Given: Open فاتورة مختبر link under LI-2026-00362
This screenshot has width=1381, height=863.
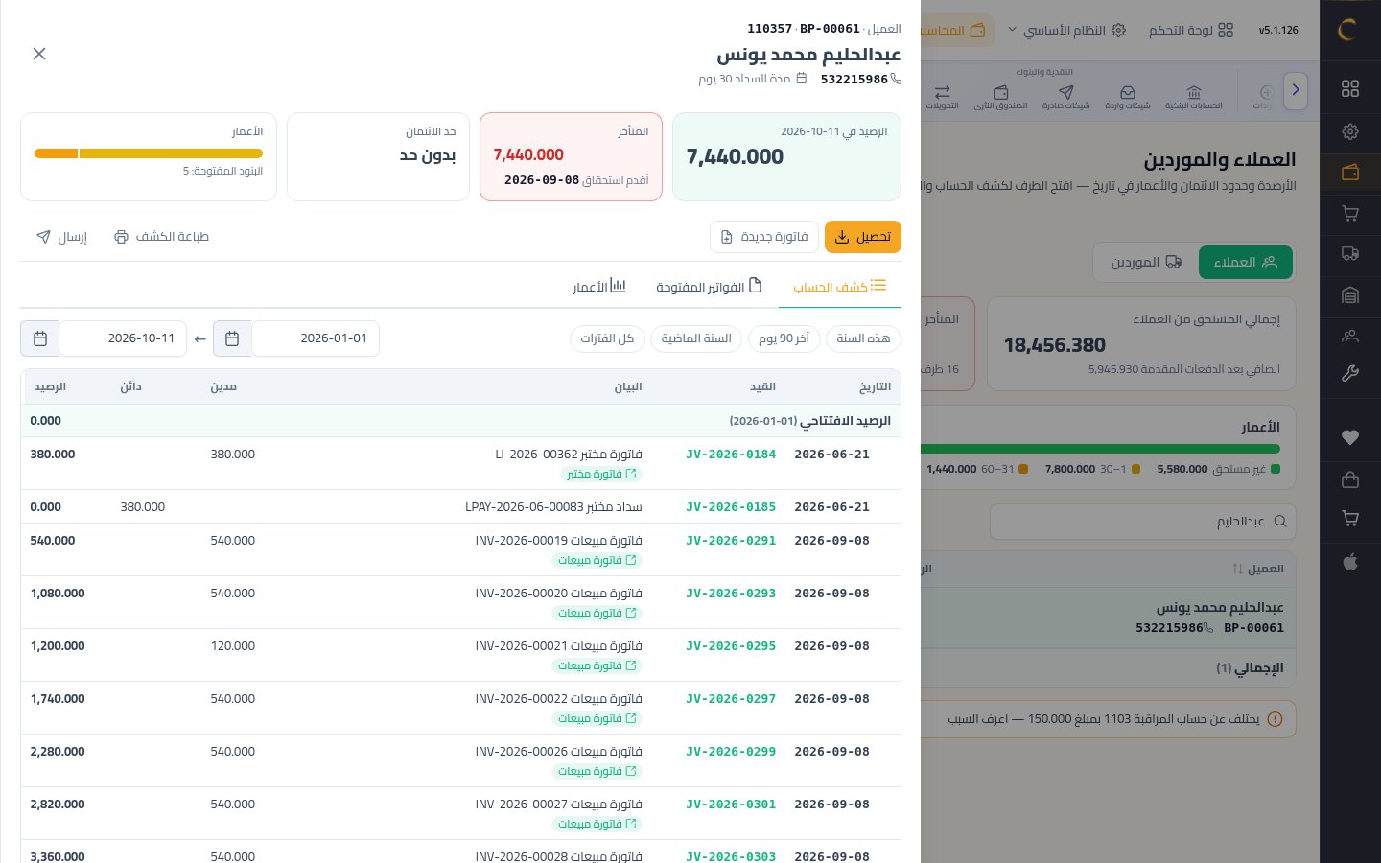Looking at the screenshot, I should coord(601,475).
